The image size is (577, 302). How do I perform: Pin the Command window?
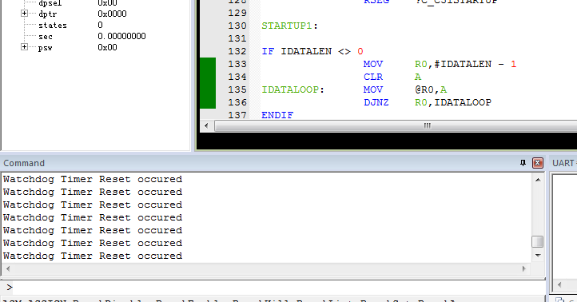pyautogui.click(x=523, y=163)
